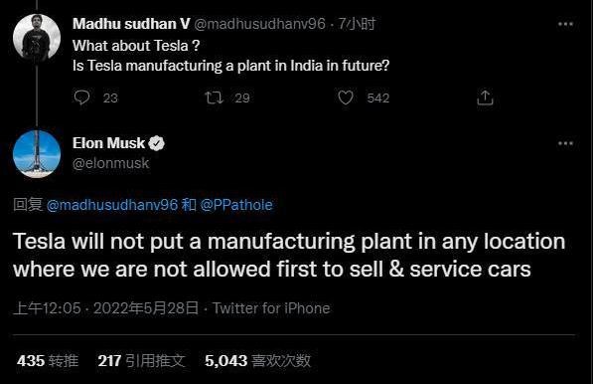Open Madhu sudhan V's profile picture
The height and width of the screenshot is (384, 594).
[x=37, y=38]
